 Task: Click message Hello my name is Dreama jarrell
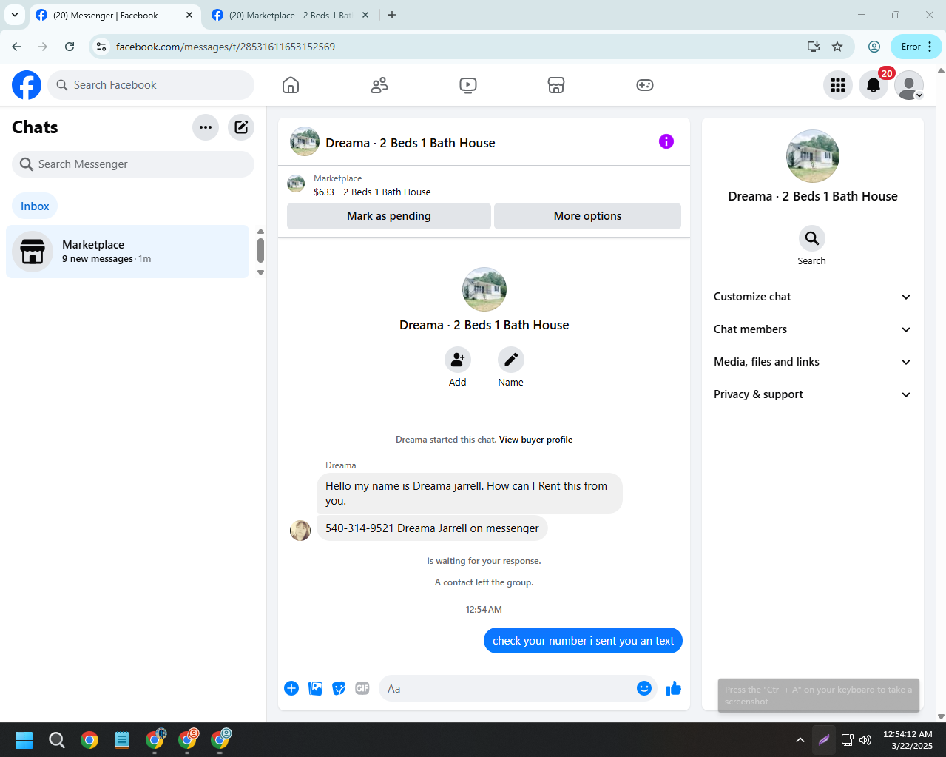(470, 493)
